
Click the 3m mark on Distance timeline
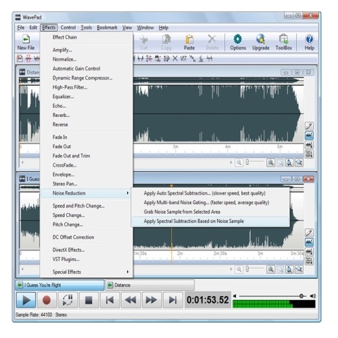coord(176,147)
